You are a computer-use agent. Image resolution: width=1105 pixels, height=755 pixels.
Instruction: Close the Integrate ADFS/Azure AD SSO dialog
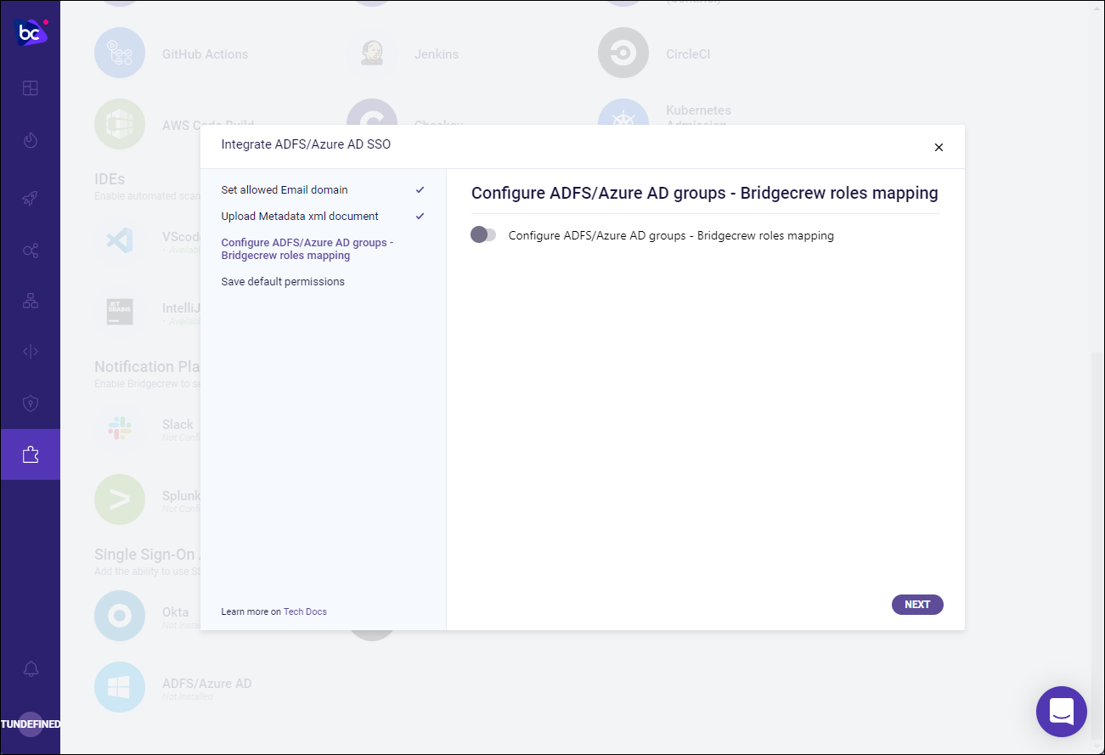click(939, 147)
